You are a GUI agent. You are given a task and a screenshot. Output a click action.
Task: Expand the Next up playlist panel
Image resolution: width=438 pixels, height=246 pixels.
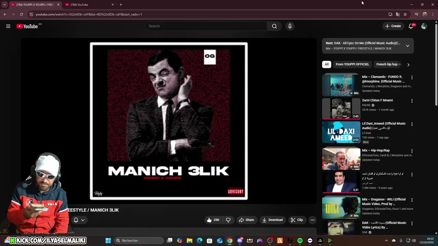click(408, 46)
